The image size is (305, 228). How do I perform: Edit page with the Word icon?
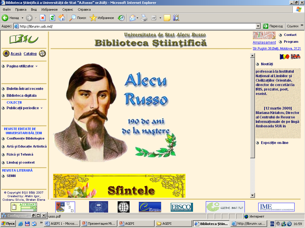[154, 18]
